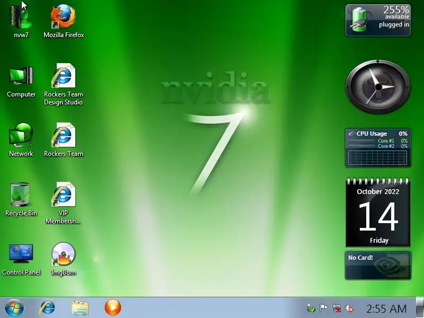Open Windows Explorer from the taskbar
Viewport: 424px width, 318px height.
pos(80,308)
